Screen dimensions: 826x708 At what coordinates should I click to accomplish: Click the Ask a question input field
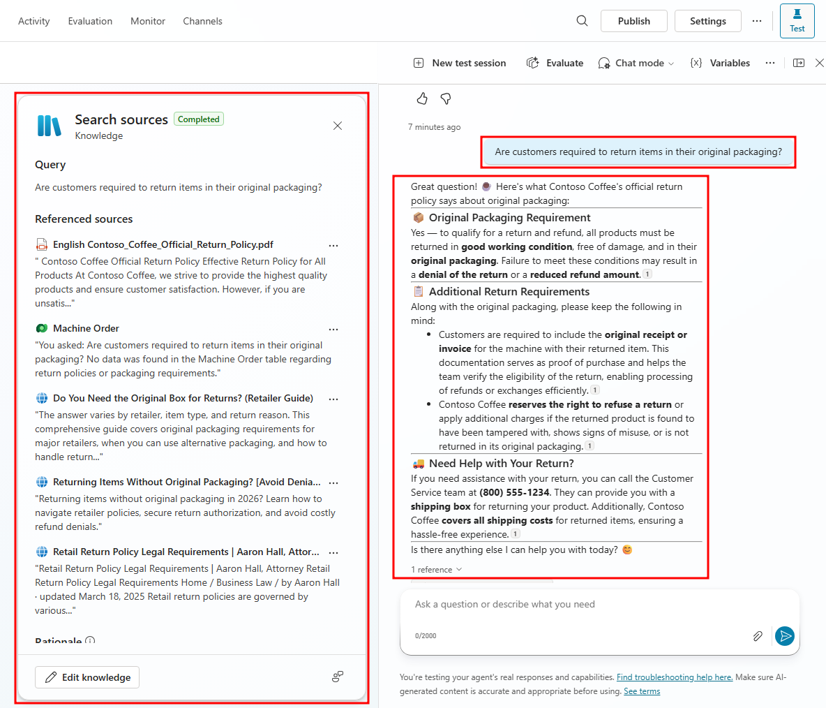point(599,605)
